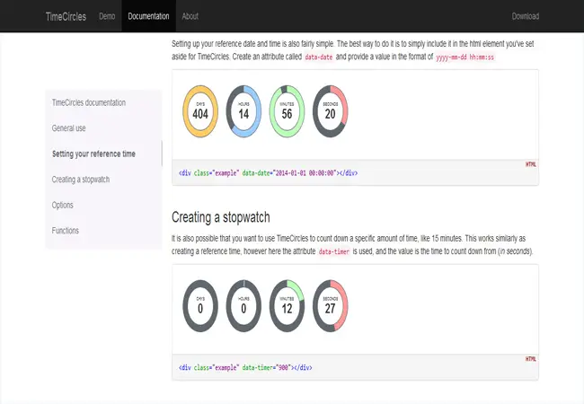Click the stopwatch Days circle showing 0

(200, 306)
